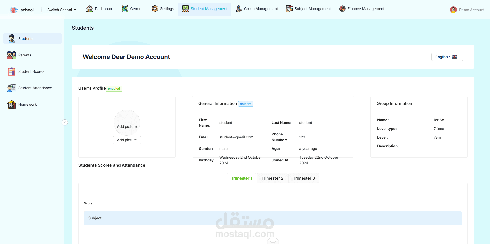Click the school logo icon
The image size is (490, 244).
(x=14, y=10)
